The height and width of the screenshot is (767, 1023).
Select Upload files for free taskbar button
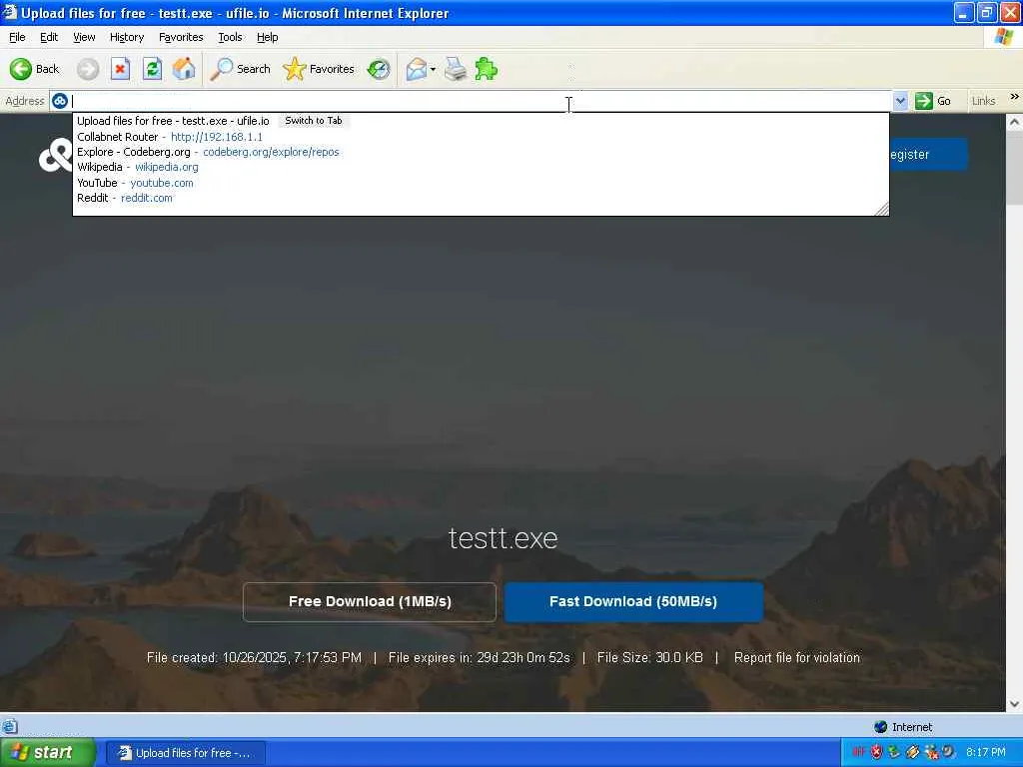(x=185, y=753)
